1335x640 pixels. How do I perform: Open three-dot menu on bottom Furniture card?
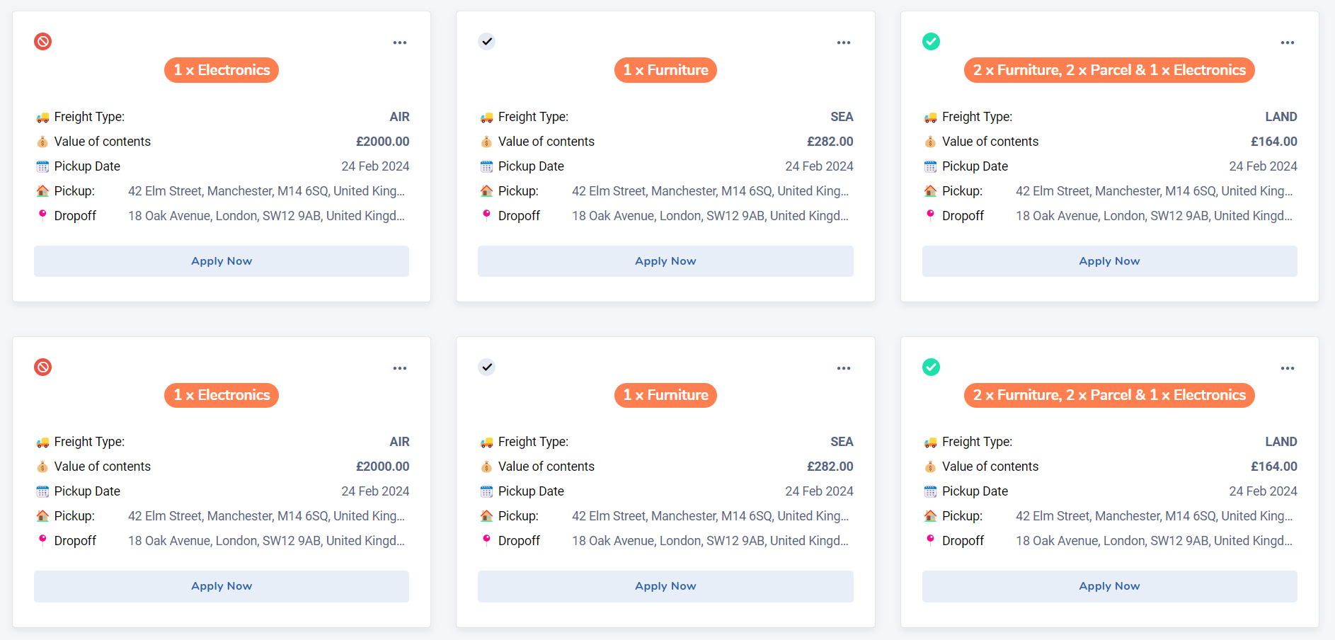coord(844,368)
